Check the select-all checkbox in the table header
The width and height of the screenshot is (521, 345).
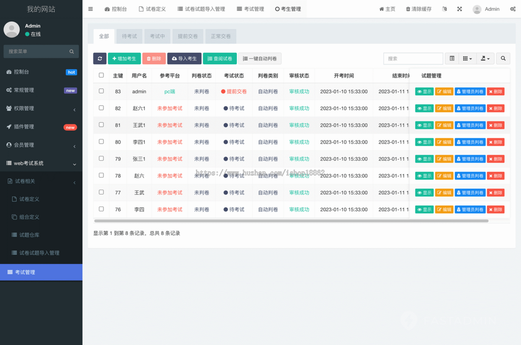[x=101, y=75]
